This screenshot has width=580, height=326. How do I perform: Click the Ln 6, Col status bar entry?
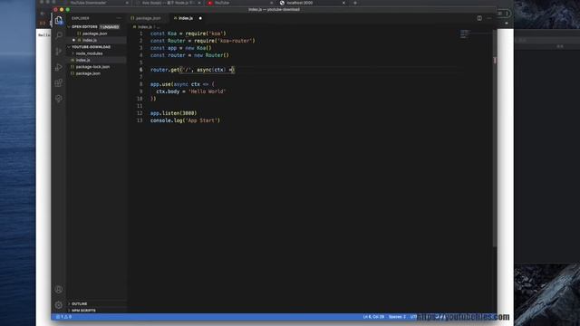(373, 317)
